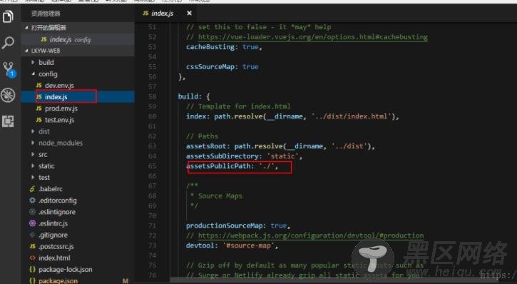This screenshot has width=517, height=284.
Task: Open the Search view in activity bar
Action: [x=8, y=43]
